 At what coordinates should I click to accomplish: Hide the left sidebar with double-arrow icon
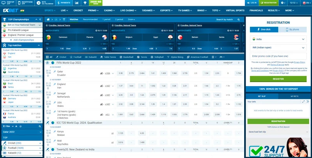(40, 19)
